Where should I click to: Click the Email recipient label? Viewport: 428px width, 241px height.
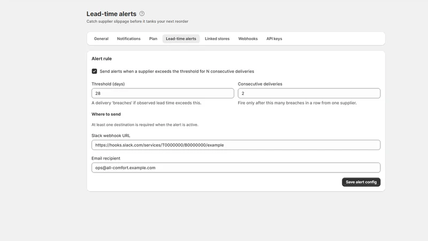pyautogui.click(x=105, y=158)
